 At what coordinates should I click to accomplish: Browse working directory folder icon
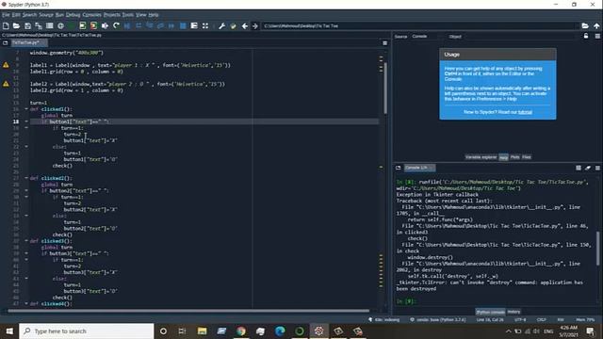[585, 25]
